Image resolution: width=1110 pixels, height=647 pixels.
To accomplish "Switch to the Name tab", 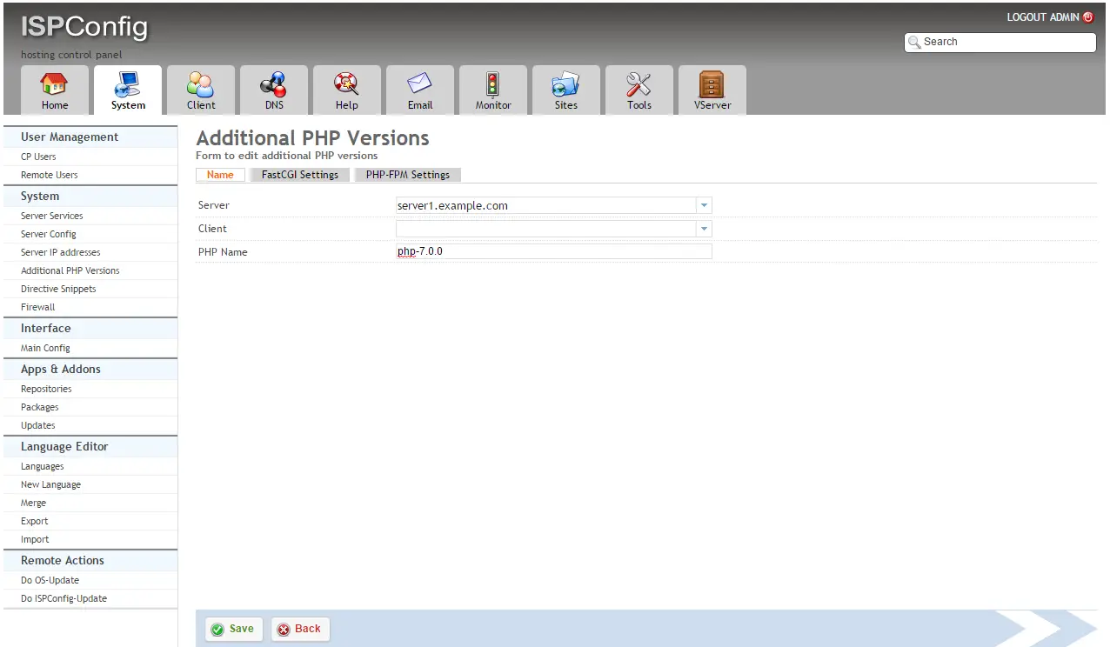I will tap(220, 175).
